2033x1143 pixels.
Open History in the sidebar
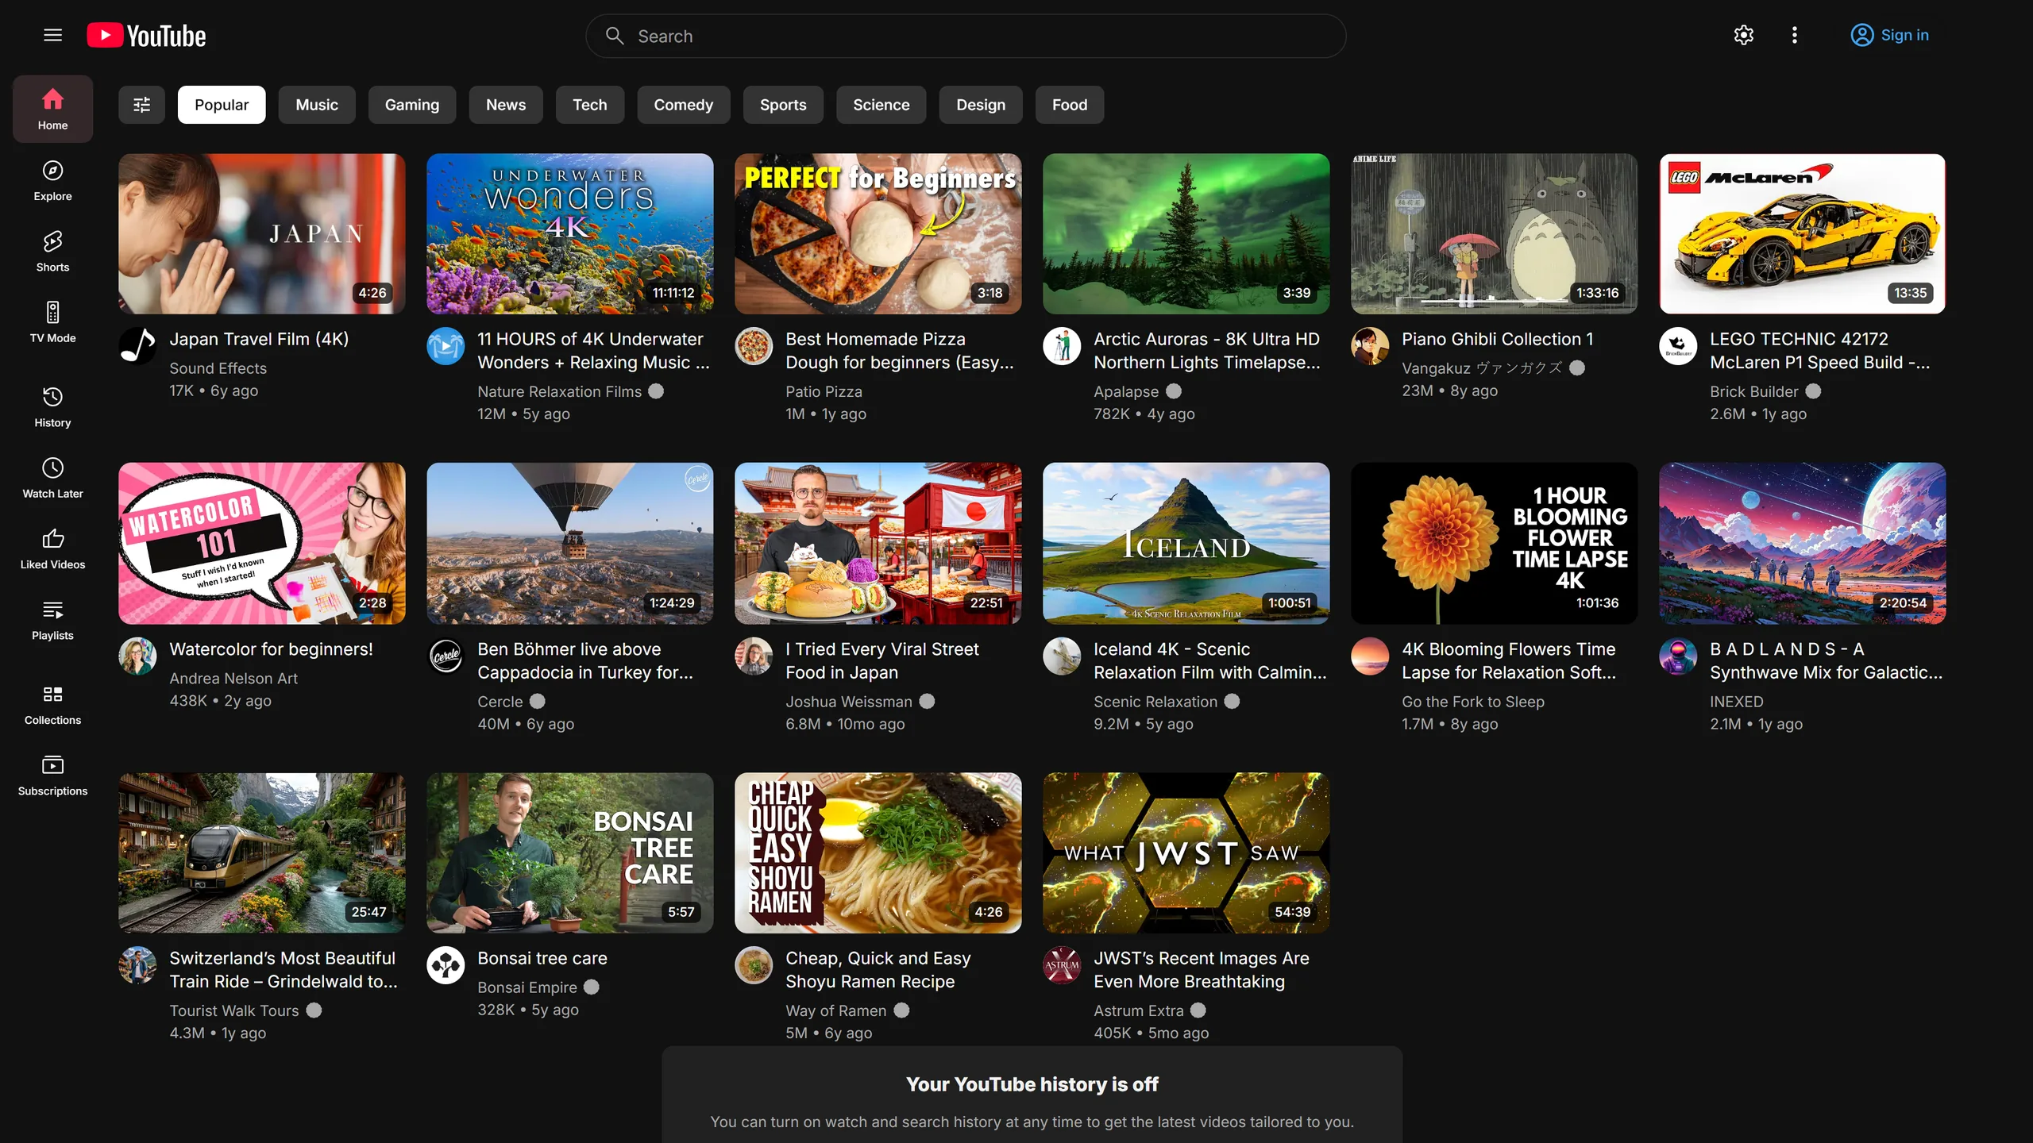click(52, 406)
